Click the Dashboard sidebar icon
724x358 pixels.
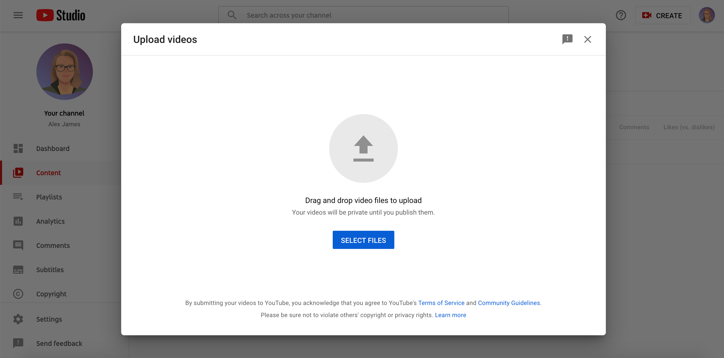18,148
